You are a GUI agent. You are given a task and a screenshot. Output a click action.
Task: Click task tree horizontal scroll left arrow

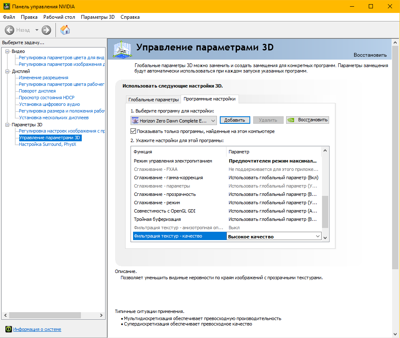[x=5, y=315]
